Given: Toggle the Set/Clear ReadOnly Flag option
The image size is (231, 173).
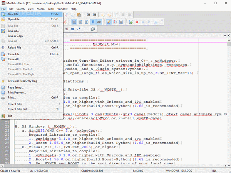Looking at the screenshot, I should click(22, 81).
